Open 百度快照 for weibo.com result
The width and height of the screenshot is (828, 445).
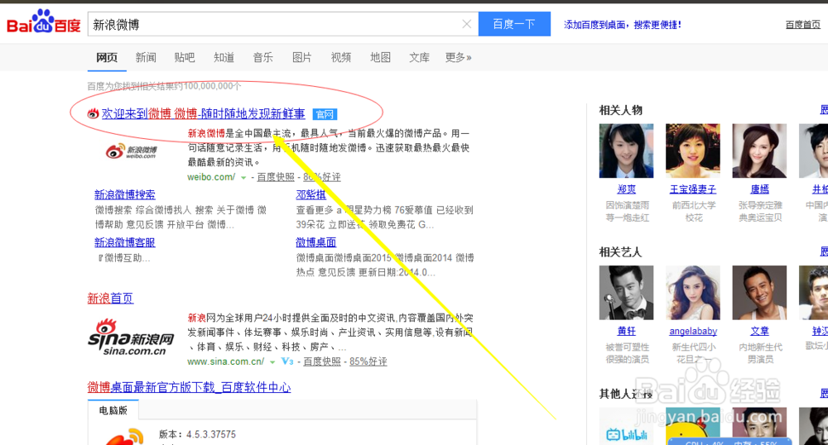click(x=276, y=177)
